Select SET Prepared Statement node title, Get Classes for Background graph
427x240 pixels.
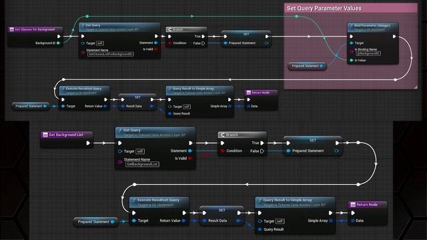point(246,34)
